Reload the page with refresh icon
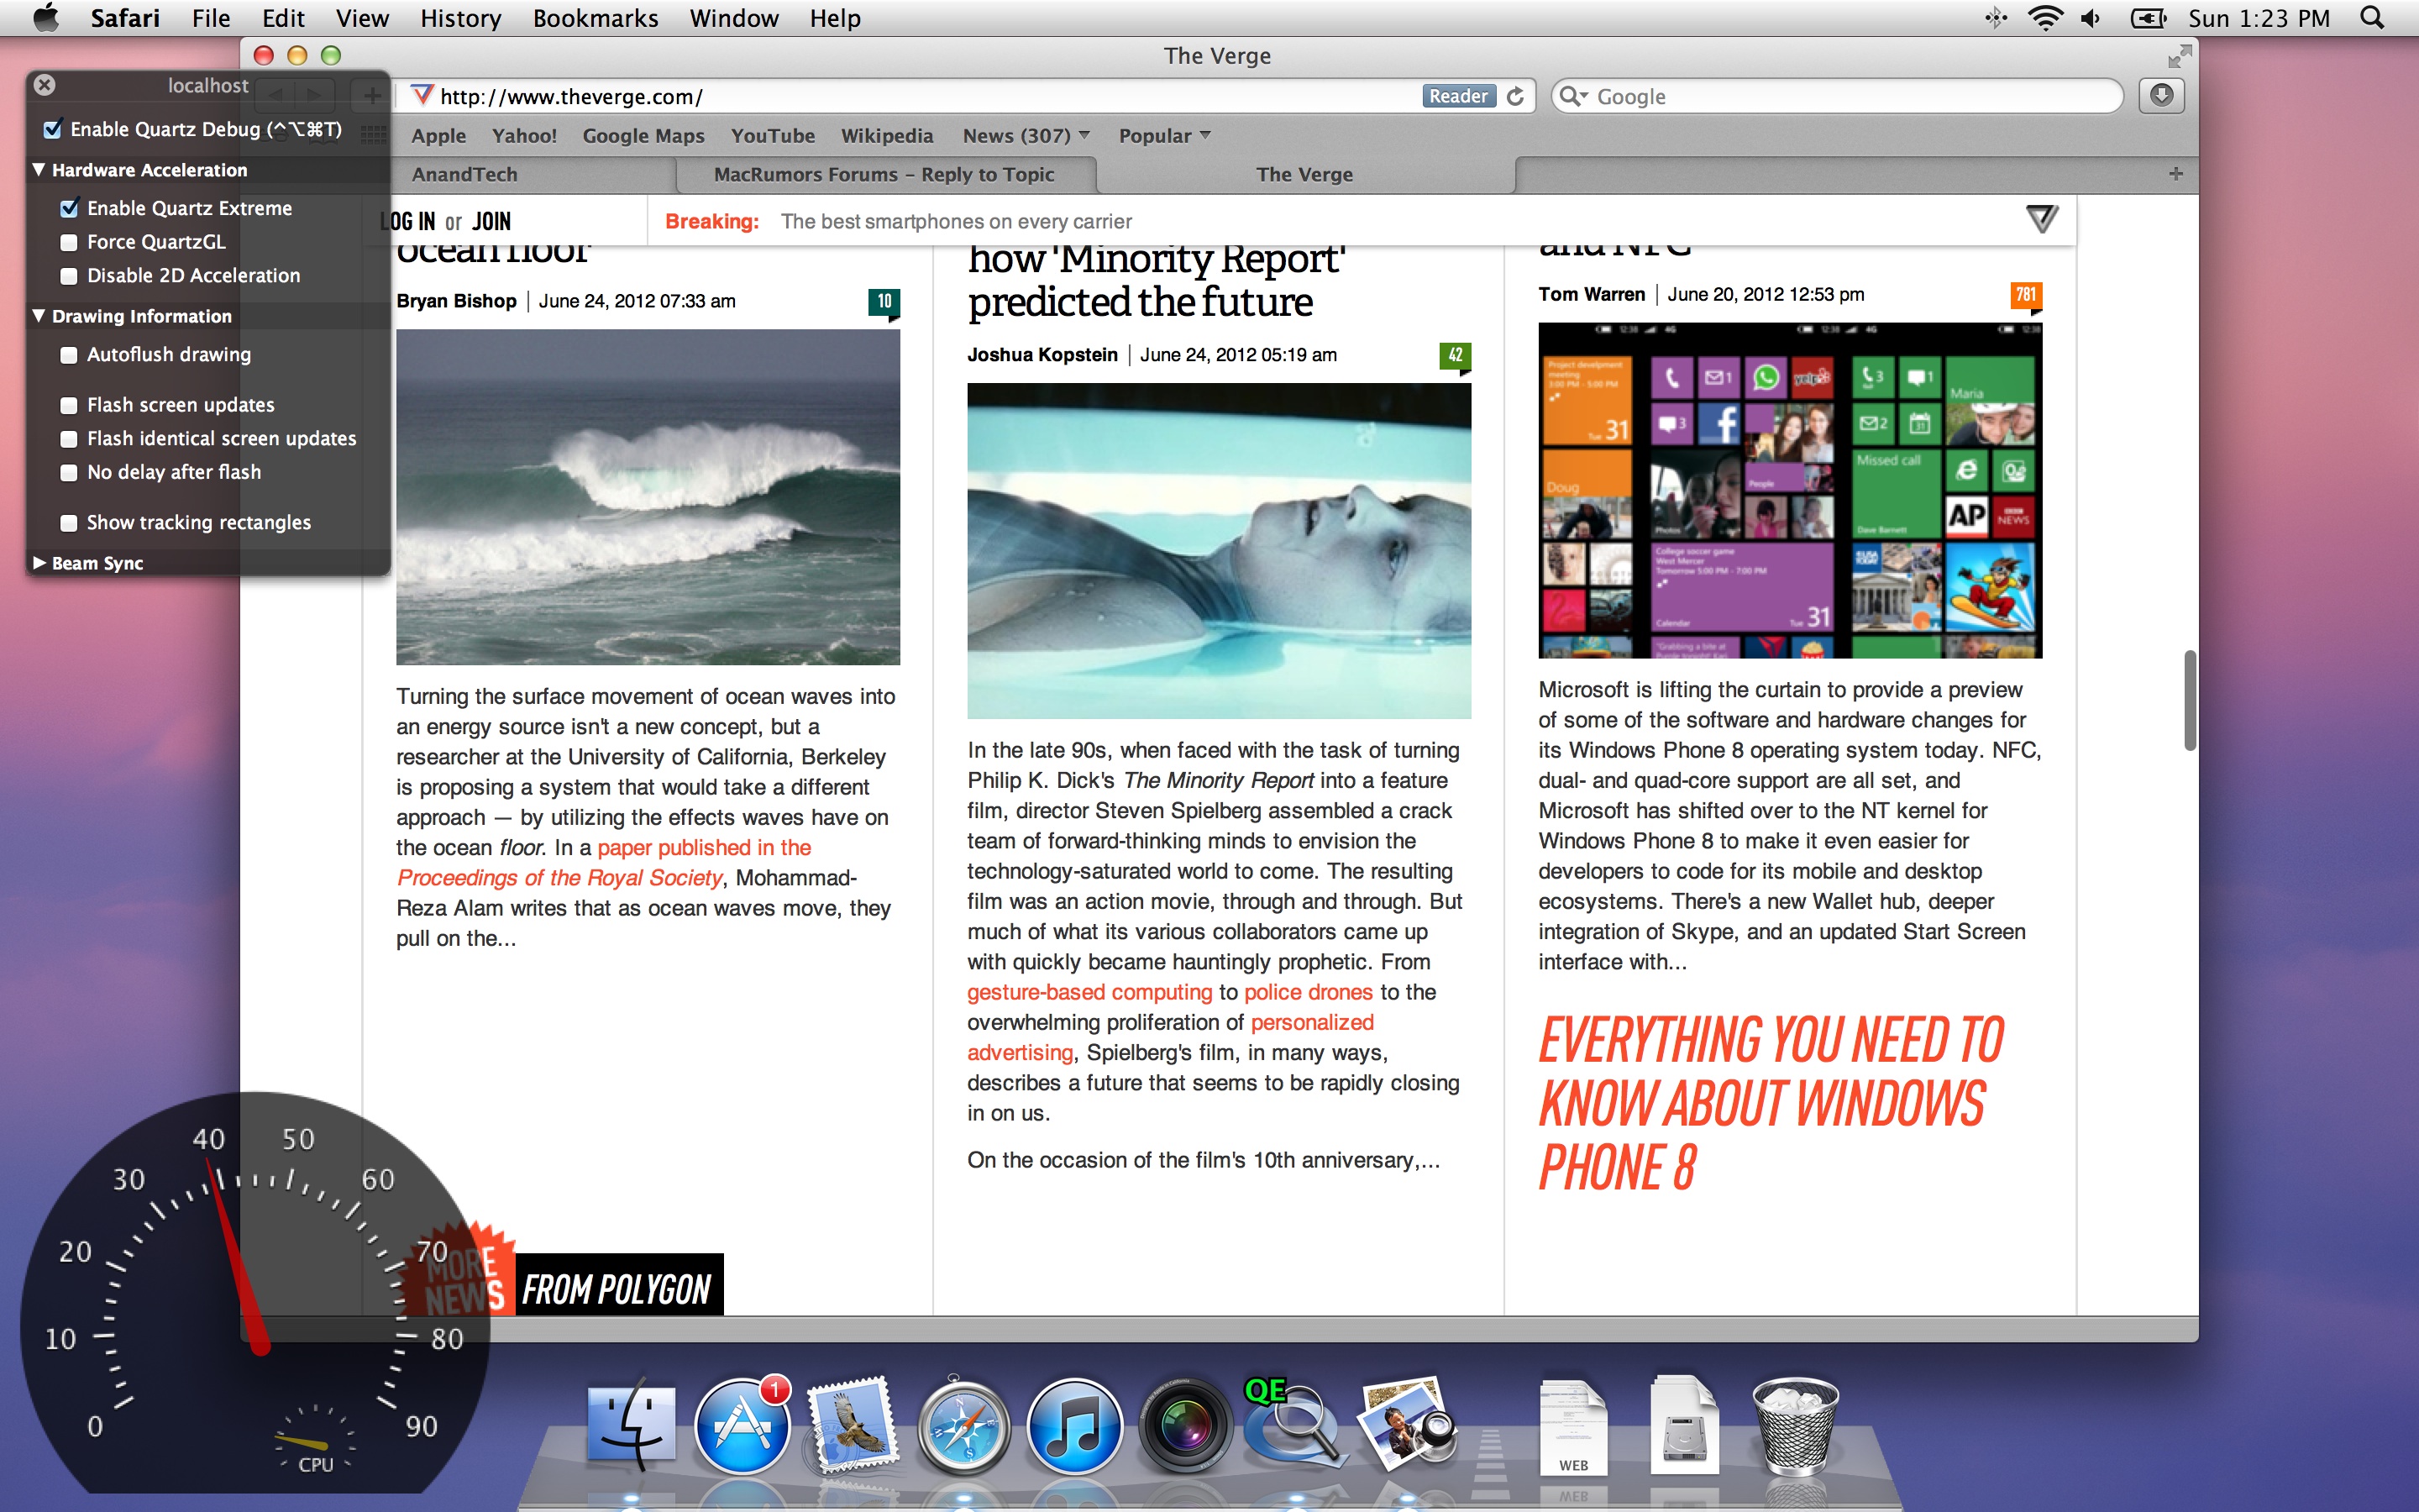 (1515, 96)
